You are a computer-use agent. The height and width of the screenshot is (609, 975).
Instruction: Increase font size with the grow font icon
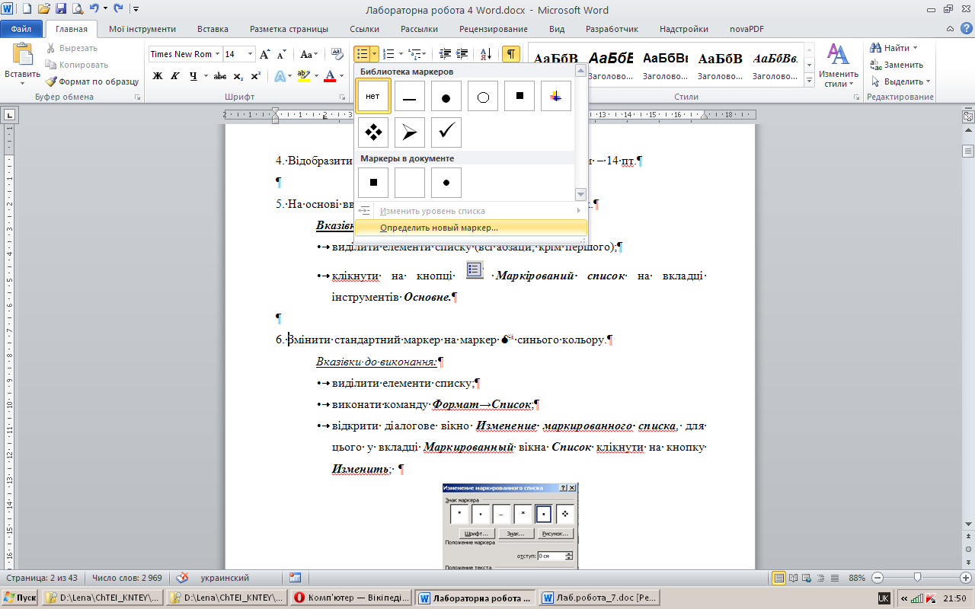click(265, 54)
